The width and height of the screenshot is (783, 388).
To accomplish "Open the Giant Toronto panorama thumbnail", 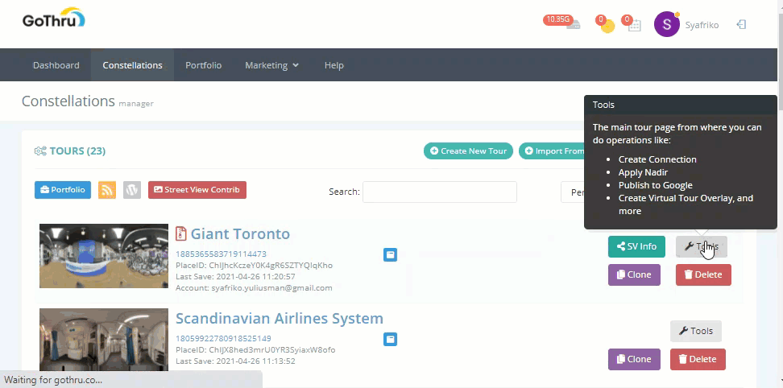I will 104,256.
